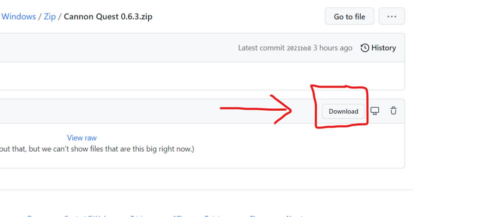This screenshot has height=217, width=490.
Task: Open Contact GitHub footer link
Action: pyautogui.click(x=85, y=216)
